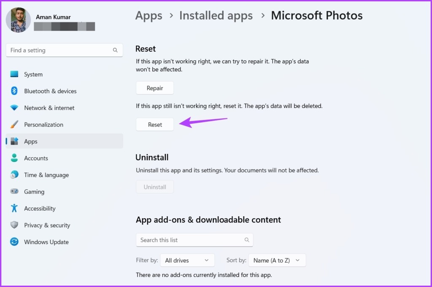This screenshot has width=432, height=287.
Task: Open Bluetooth & devices settings
Action: click(14, 91)
